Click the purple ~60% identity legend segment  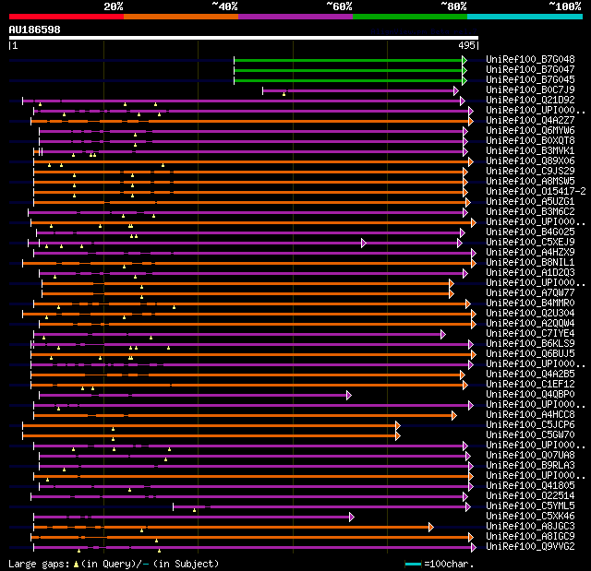(x=295, y=17)
